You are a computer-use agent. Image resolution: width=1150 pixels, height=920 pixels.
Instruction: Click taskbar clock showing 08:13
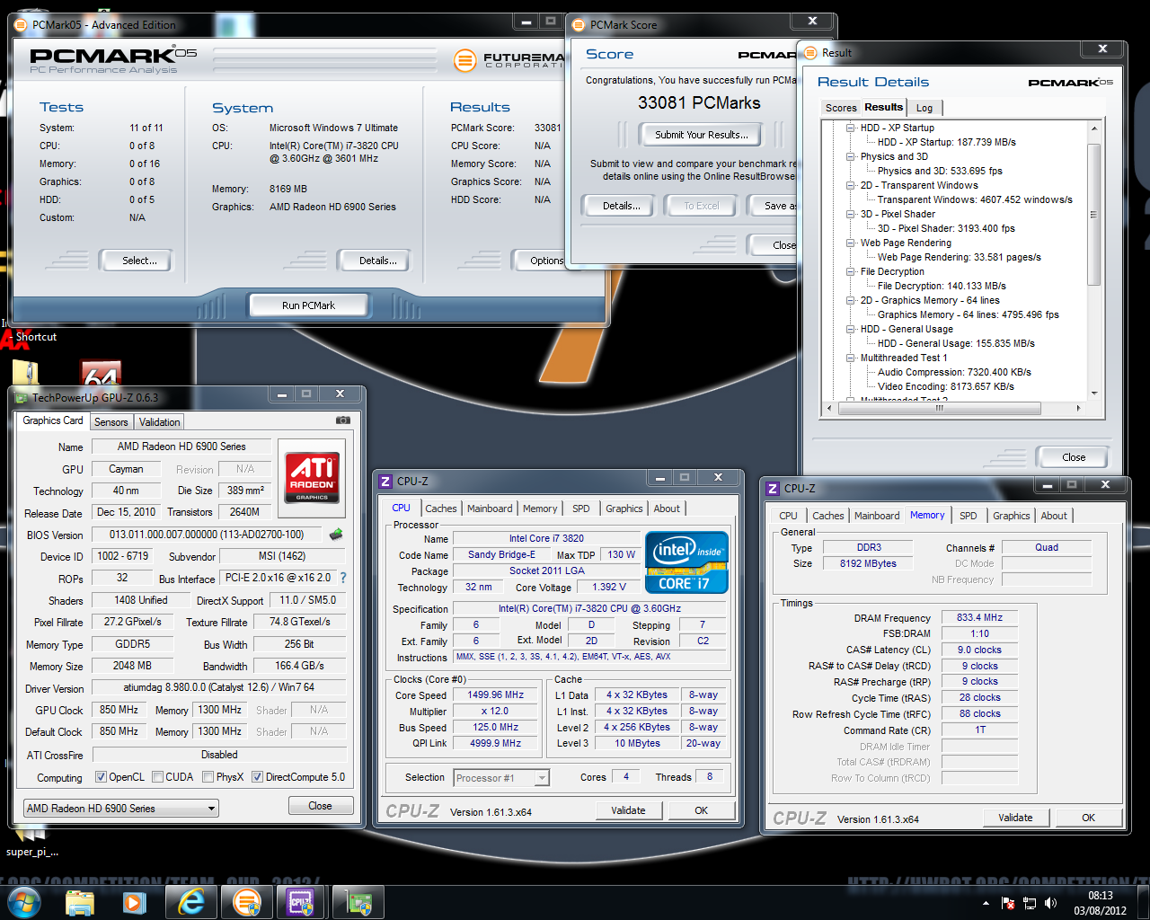pos(1100,903)
